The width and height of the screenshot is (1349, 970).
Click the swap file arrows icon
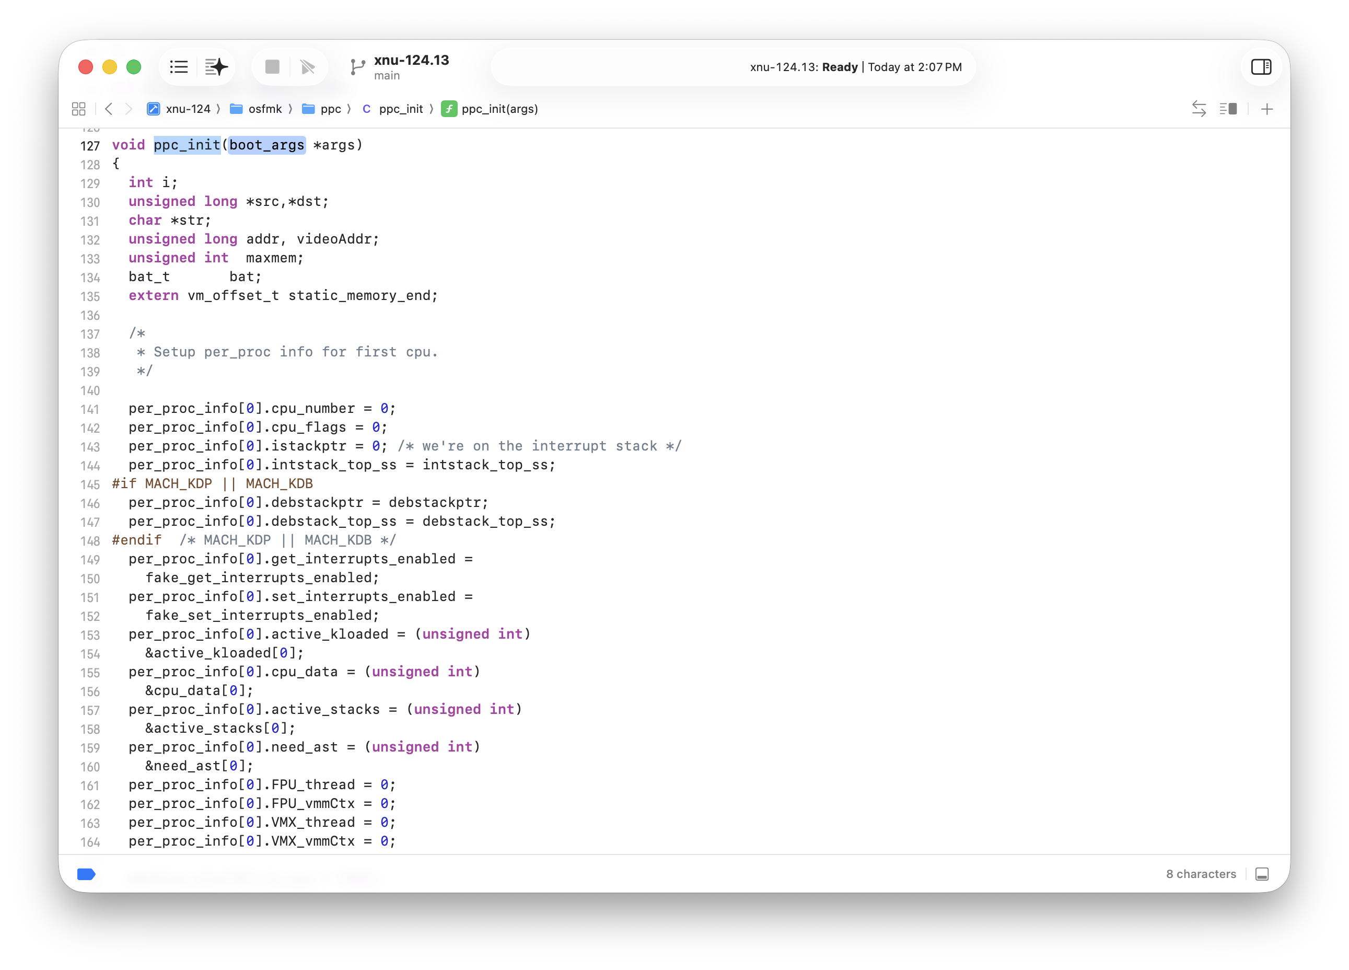(1199, 109)
